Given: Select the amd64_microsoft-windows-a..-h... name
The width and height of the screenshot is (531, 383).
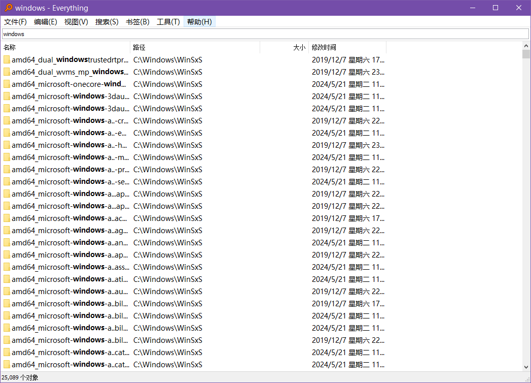Looking at the screenshot, I should coord(69,145).
